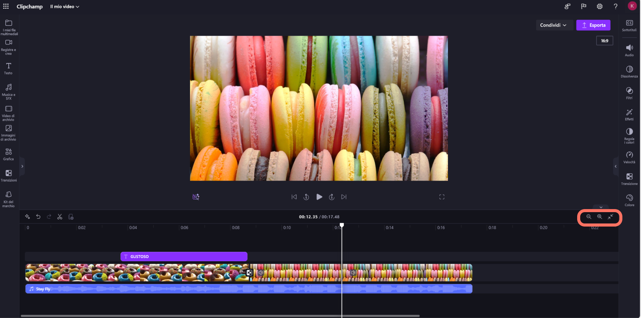Click the duplicate clip icon in timeline toolbar
Screen dimensions: 641x318
click(71, 217)
